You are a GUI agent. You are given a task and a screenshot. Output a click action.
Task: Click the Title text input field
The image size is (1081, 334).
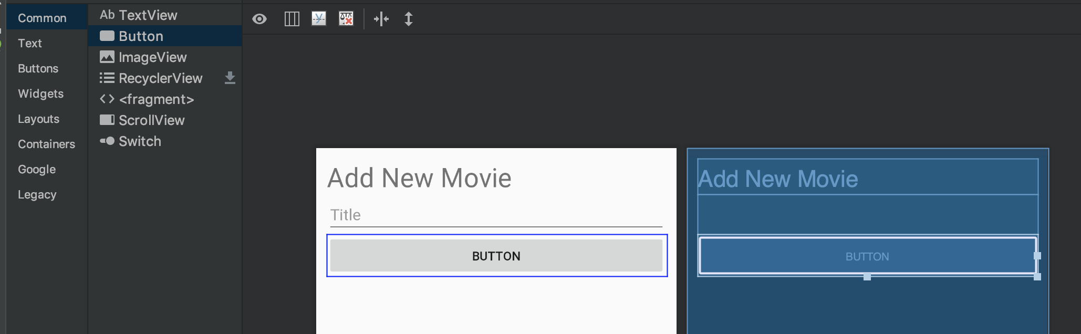496,215
